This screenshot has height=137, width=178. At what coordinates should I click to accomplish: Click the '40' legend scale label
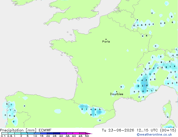point(74,136)
